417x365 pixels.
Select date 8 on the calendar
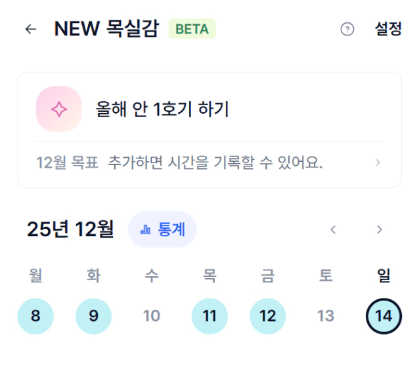(x=35, y=316)
